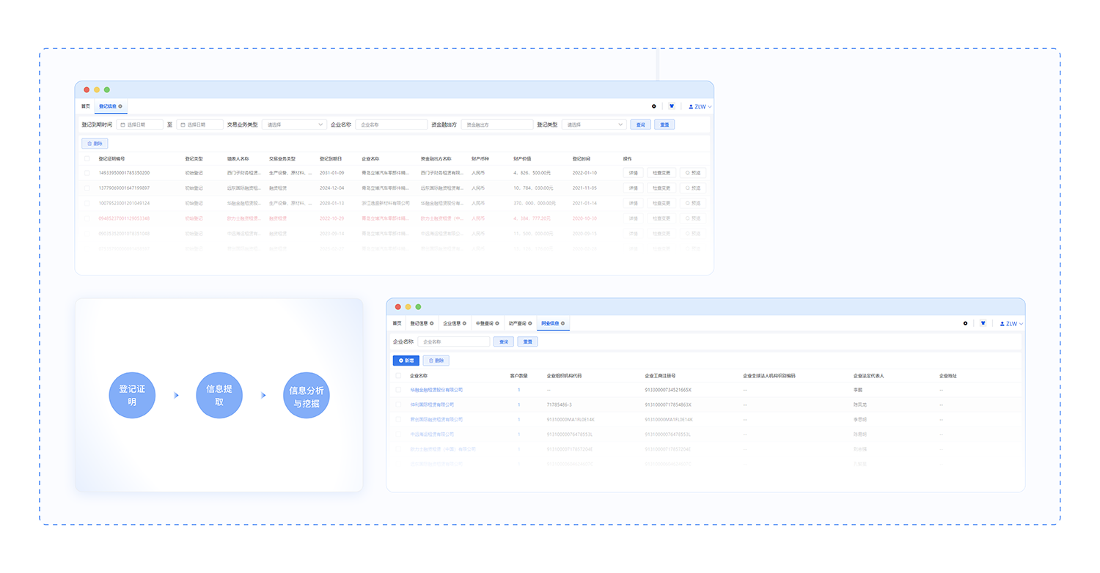
Task: Open 详情 for row 10079523001201049124
Action: pos(633,203)
